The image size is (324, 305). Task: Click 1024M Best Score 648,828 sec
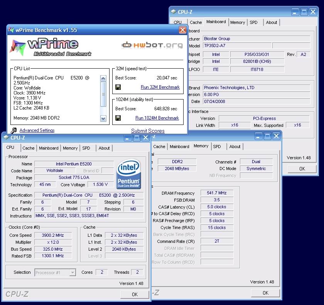[166, 109]
